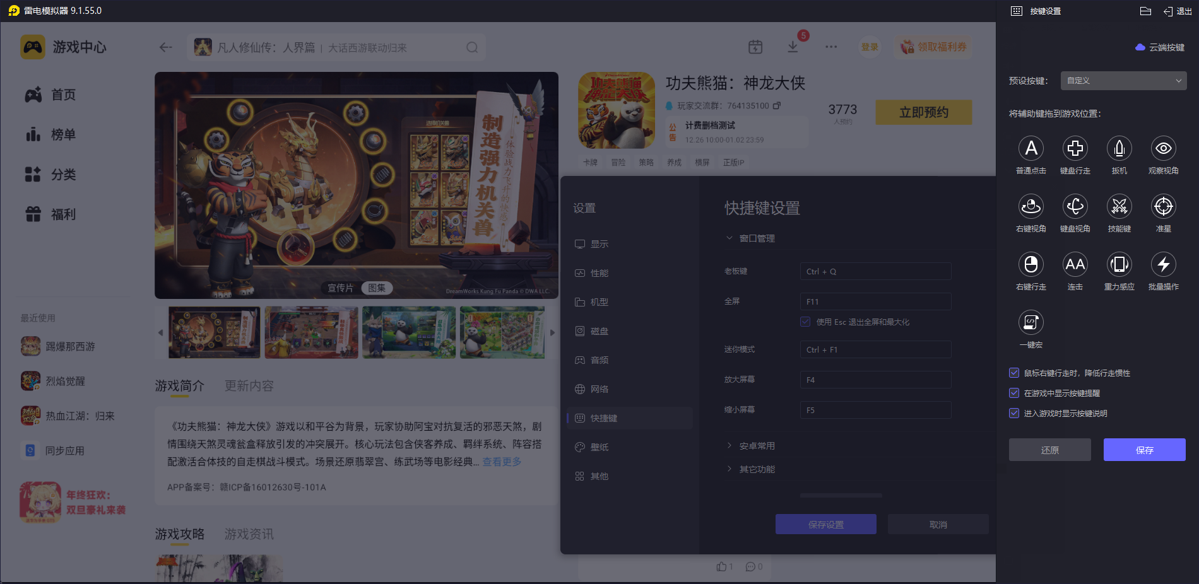Screen dimensions: 1199x584
Task: Select the 右键视角 right-click view icon
Action: [x=1031, y=206]
